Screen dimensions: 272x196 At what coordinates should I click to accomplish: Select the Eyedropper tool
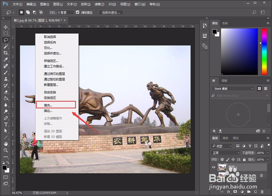6,60
